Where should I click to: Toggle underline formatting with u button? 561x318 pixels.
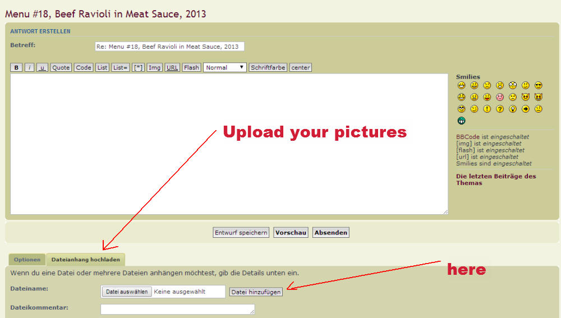(42, 67)
